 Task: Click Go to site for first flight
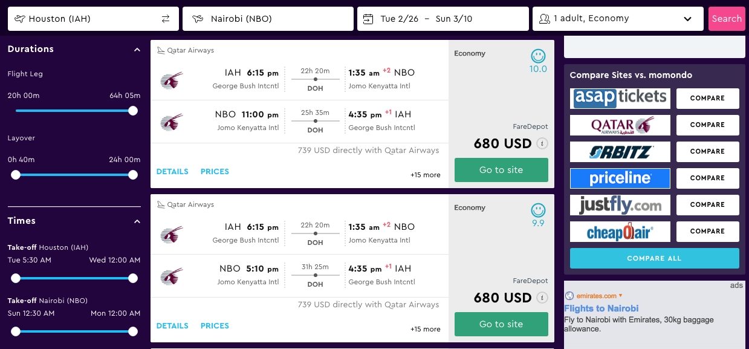click(501, 170)
